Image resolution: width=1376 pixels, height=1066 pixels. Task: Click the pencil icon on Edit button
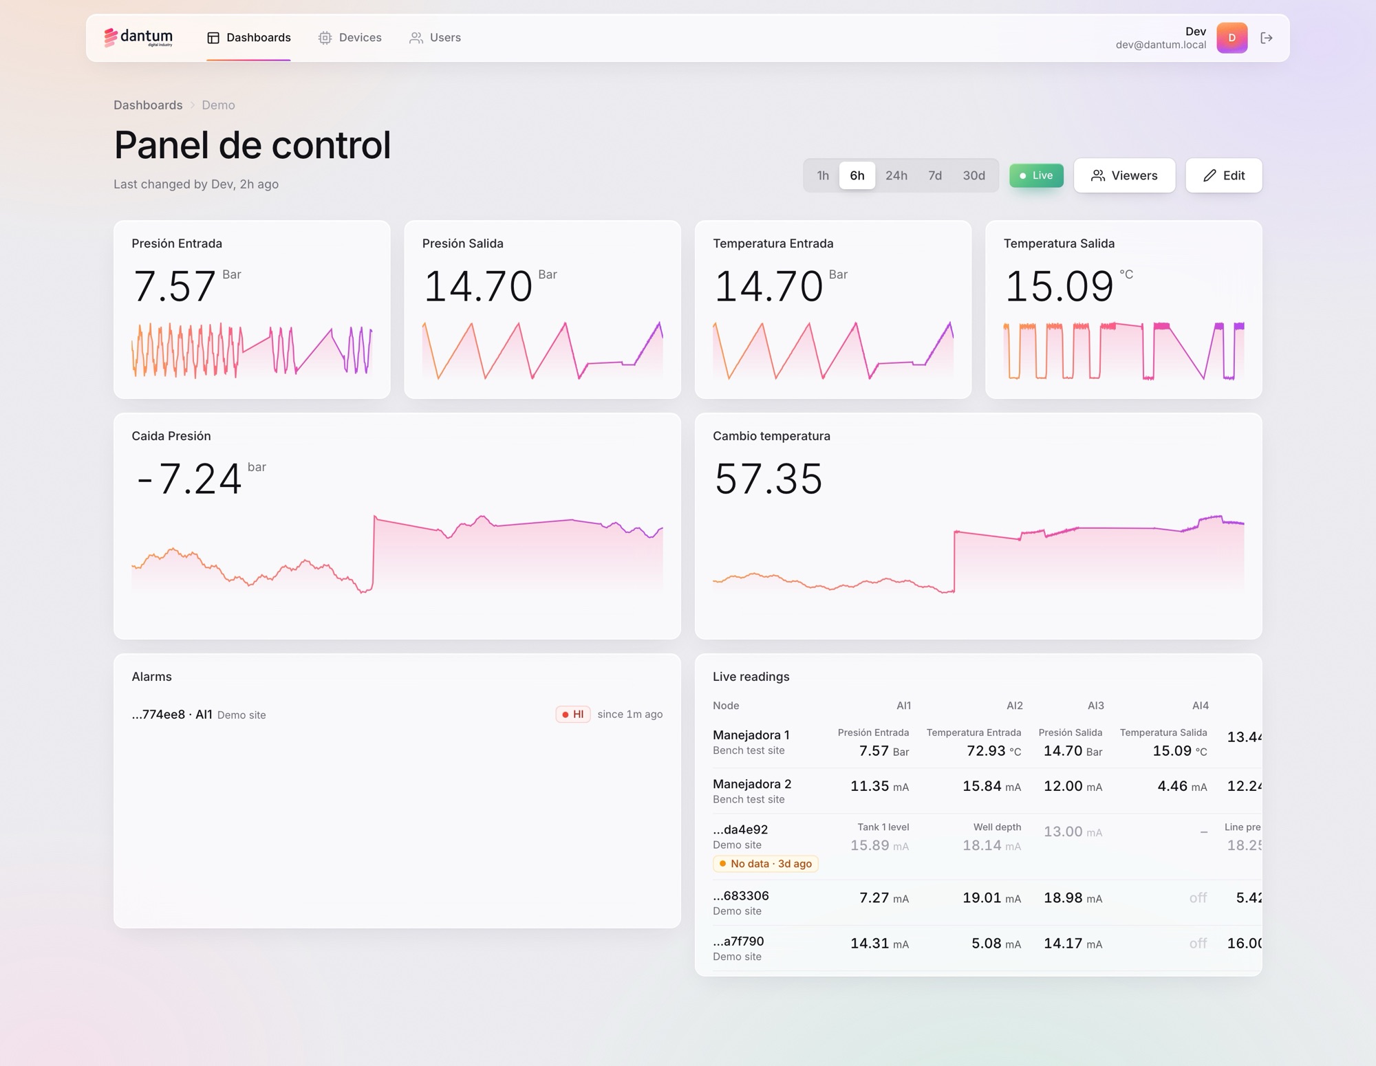[x=1210, y=175]
